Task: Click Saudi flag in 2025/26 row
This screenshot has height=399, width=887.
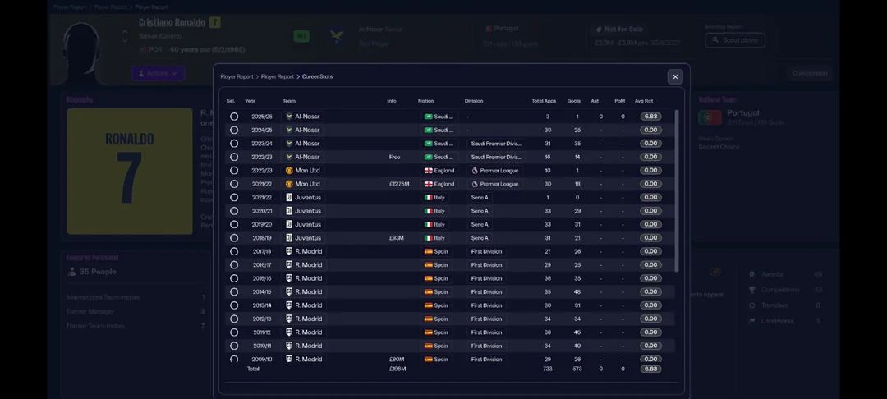Action: (428, 117)
